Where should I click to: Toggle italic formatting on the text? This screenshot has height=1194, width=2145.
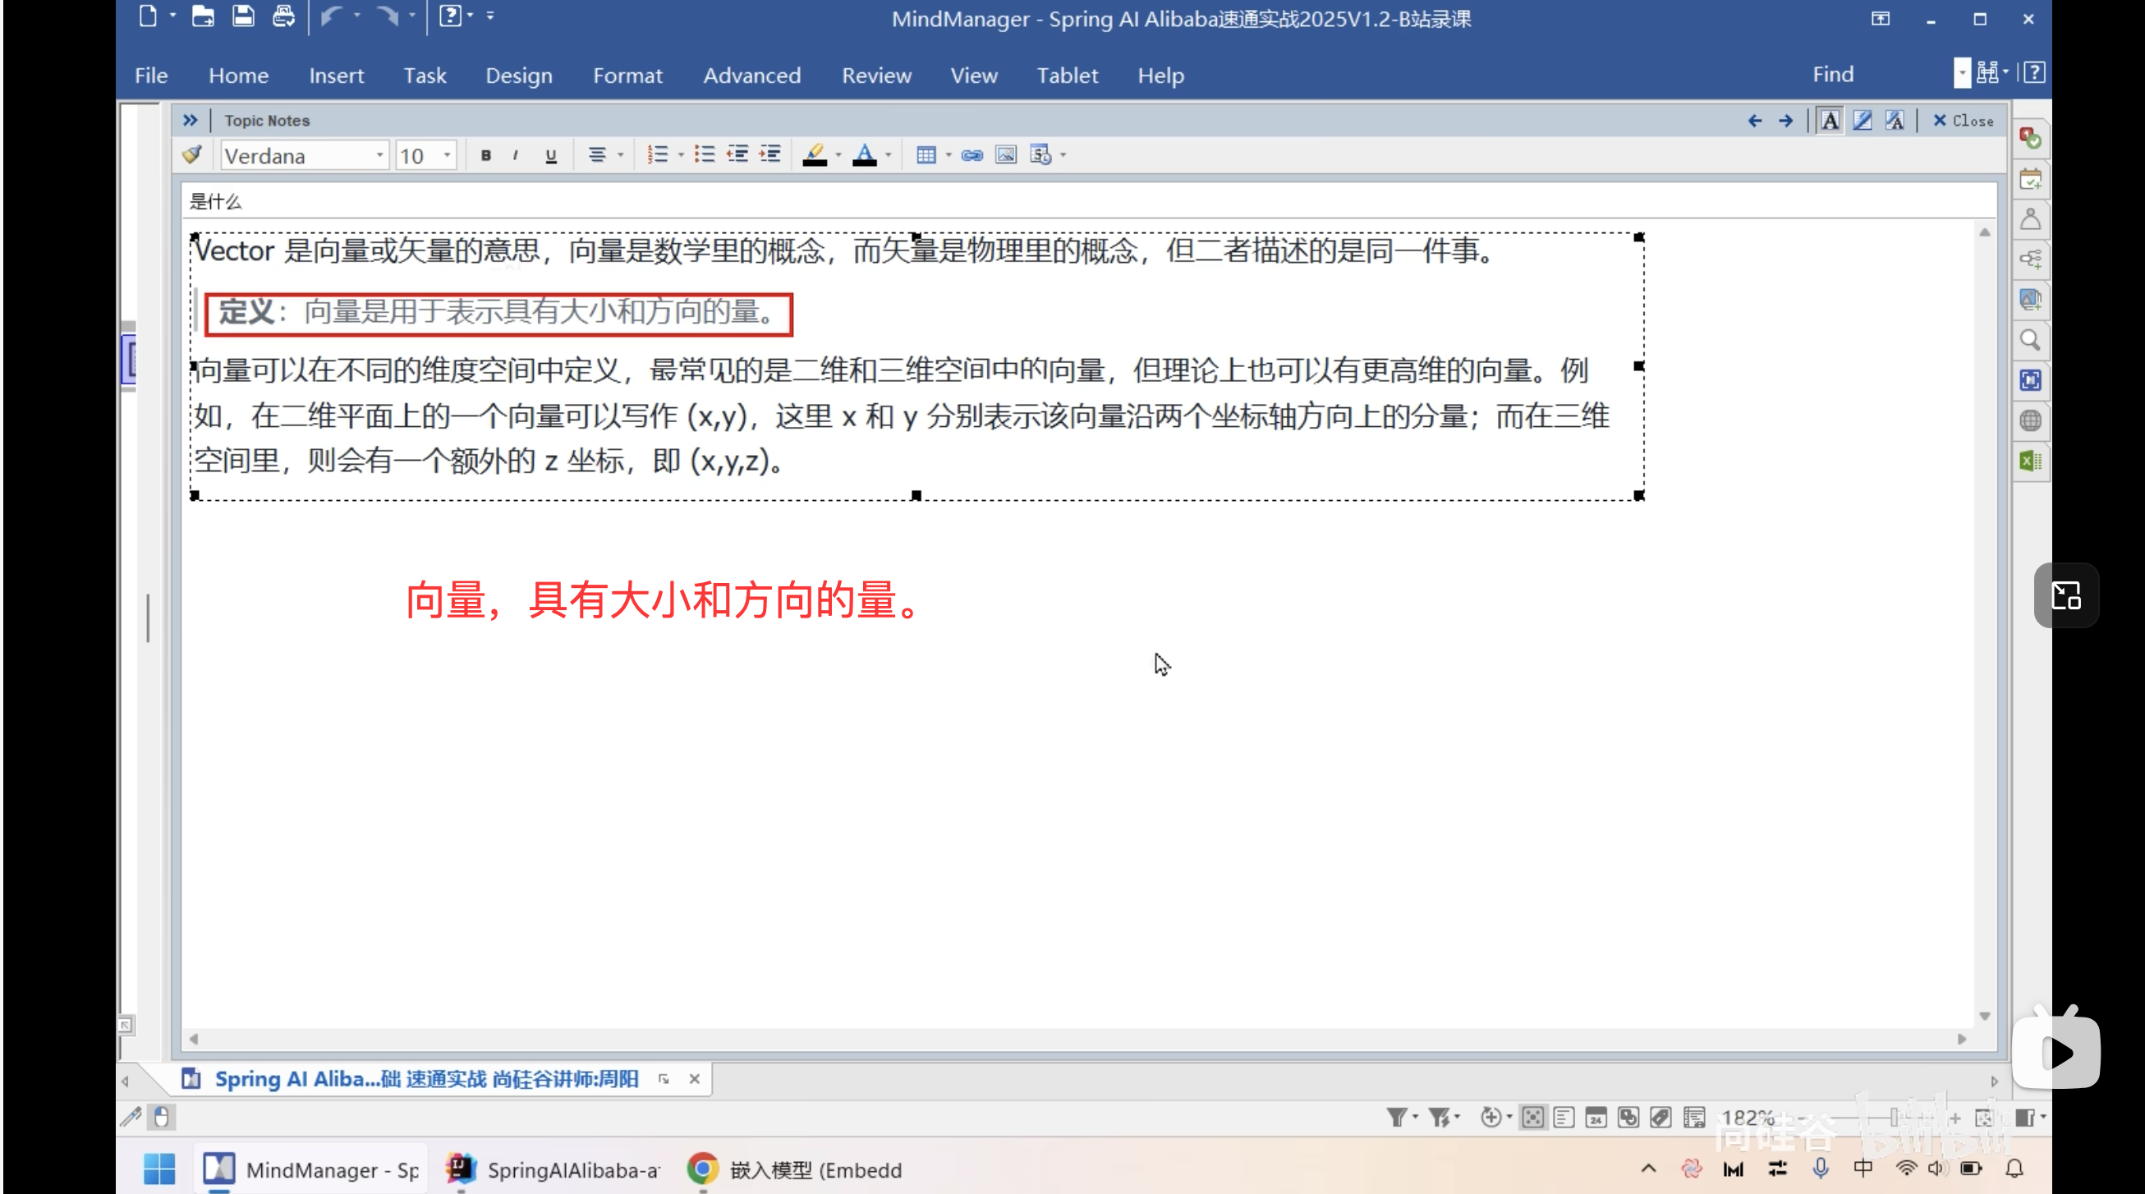pos(515,155)
